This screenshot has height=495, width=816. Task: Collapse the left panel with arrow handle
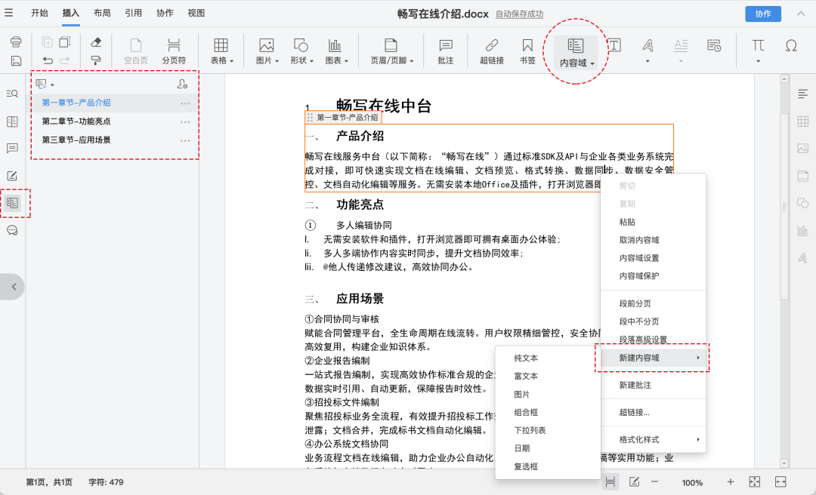pyautogui.click(x=13, y=287)
